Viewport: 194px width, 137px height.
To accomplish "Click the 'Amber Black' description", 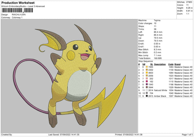I will click(x=160, y=96).
